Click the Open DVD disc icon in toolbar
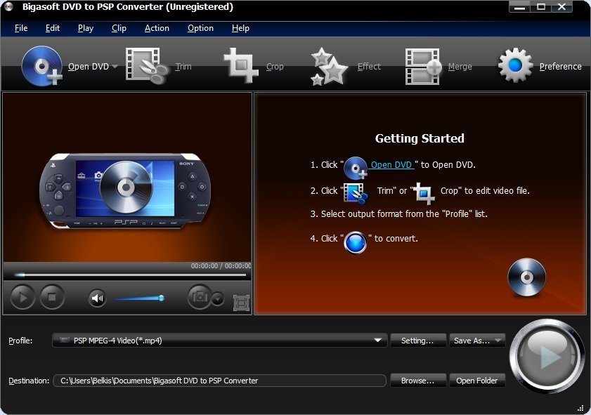The image size is (591, 415). click(42, 65)
